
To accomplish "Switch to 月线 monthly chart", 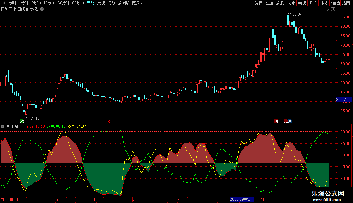I will tap(112, 3).
